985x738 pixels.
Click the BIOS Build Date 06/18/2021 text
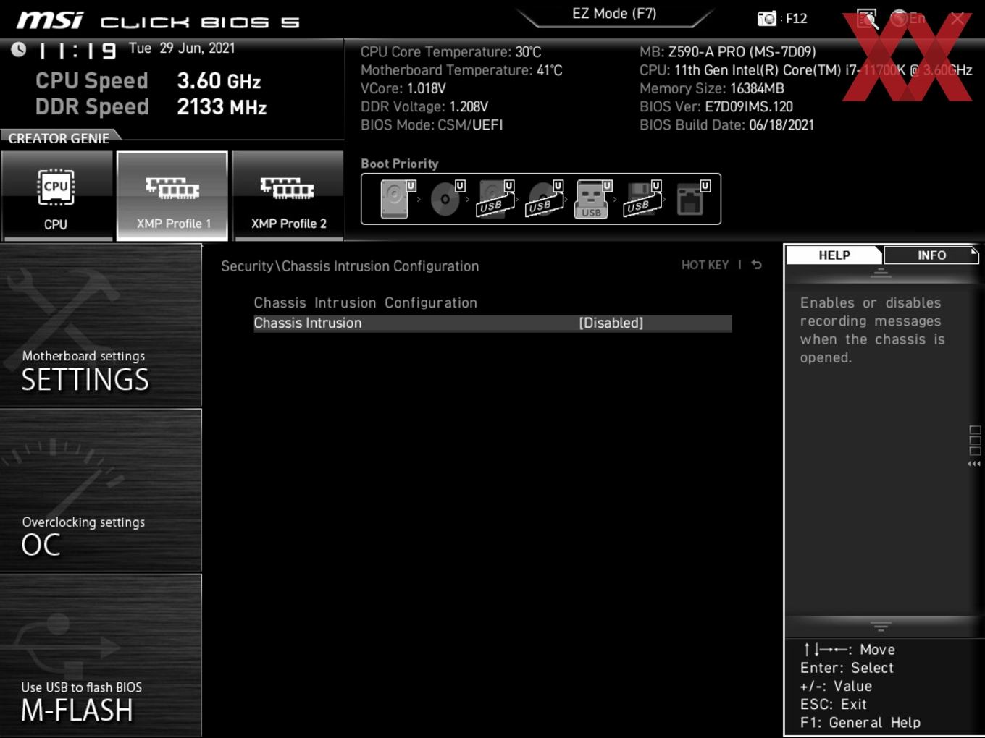(726, 124)
